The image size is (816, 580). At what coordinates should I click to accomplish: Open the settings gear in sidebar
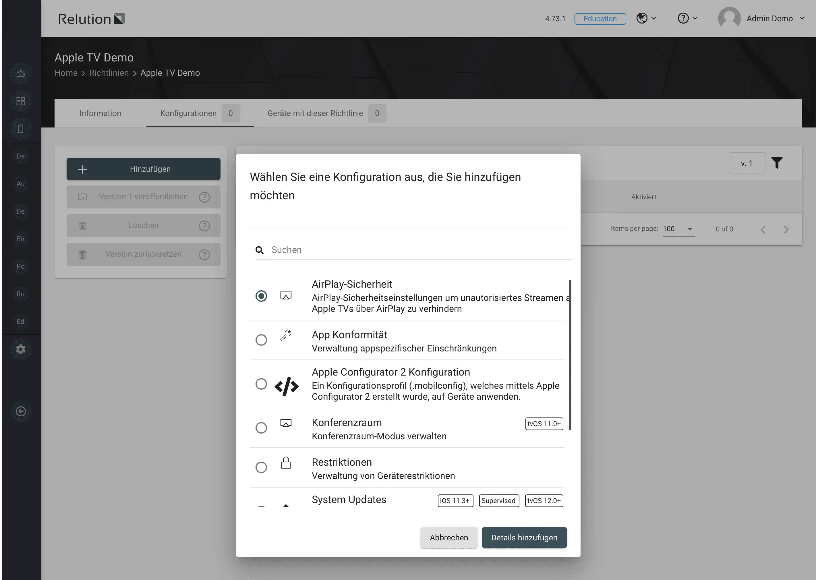click(21, 349)
